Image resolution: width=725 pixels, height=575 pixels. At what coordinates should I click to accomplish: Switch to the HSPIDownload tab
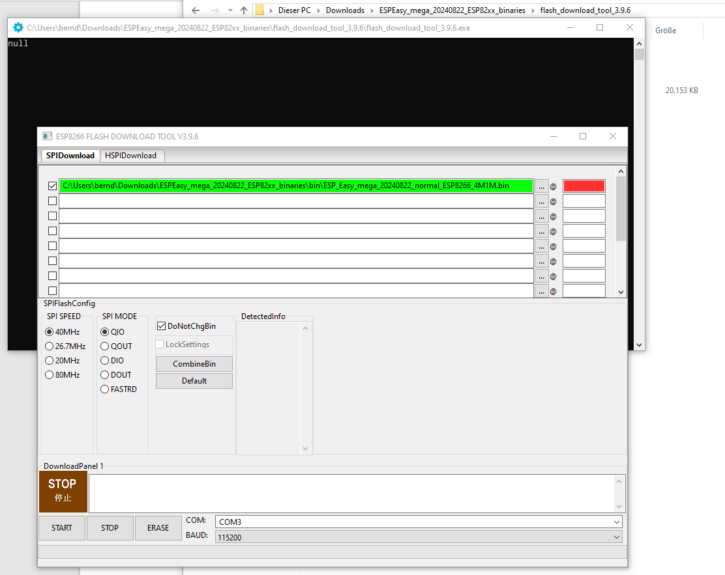(x=131, y=156)
